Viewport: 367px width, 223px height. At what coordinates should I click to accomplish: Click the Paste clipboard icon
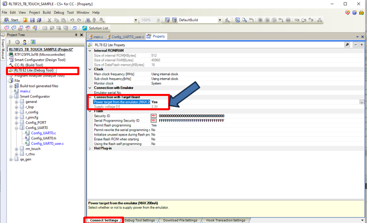click(63, 20)
